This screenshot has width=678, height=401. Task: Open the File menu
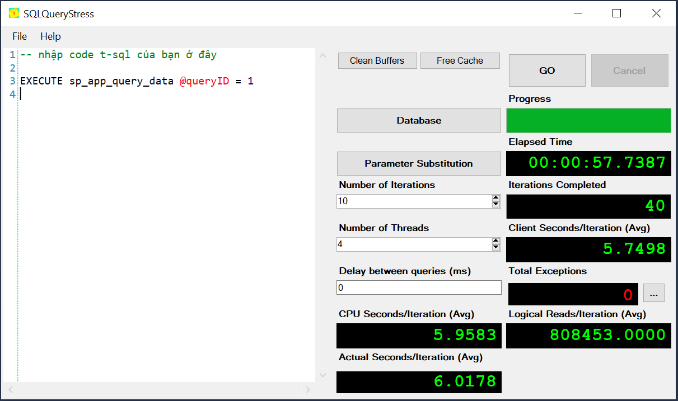coord(20,36)
